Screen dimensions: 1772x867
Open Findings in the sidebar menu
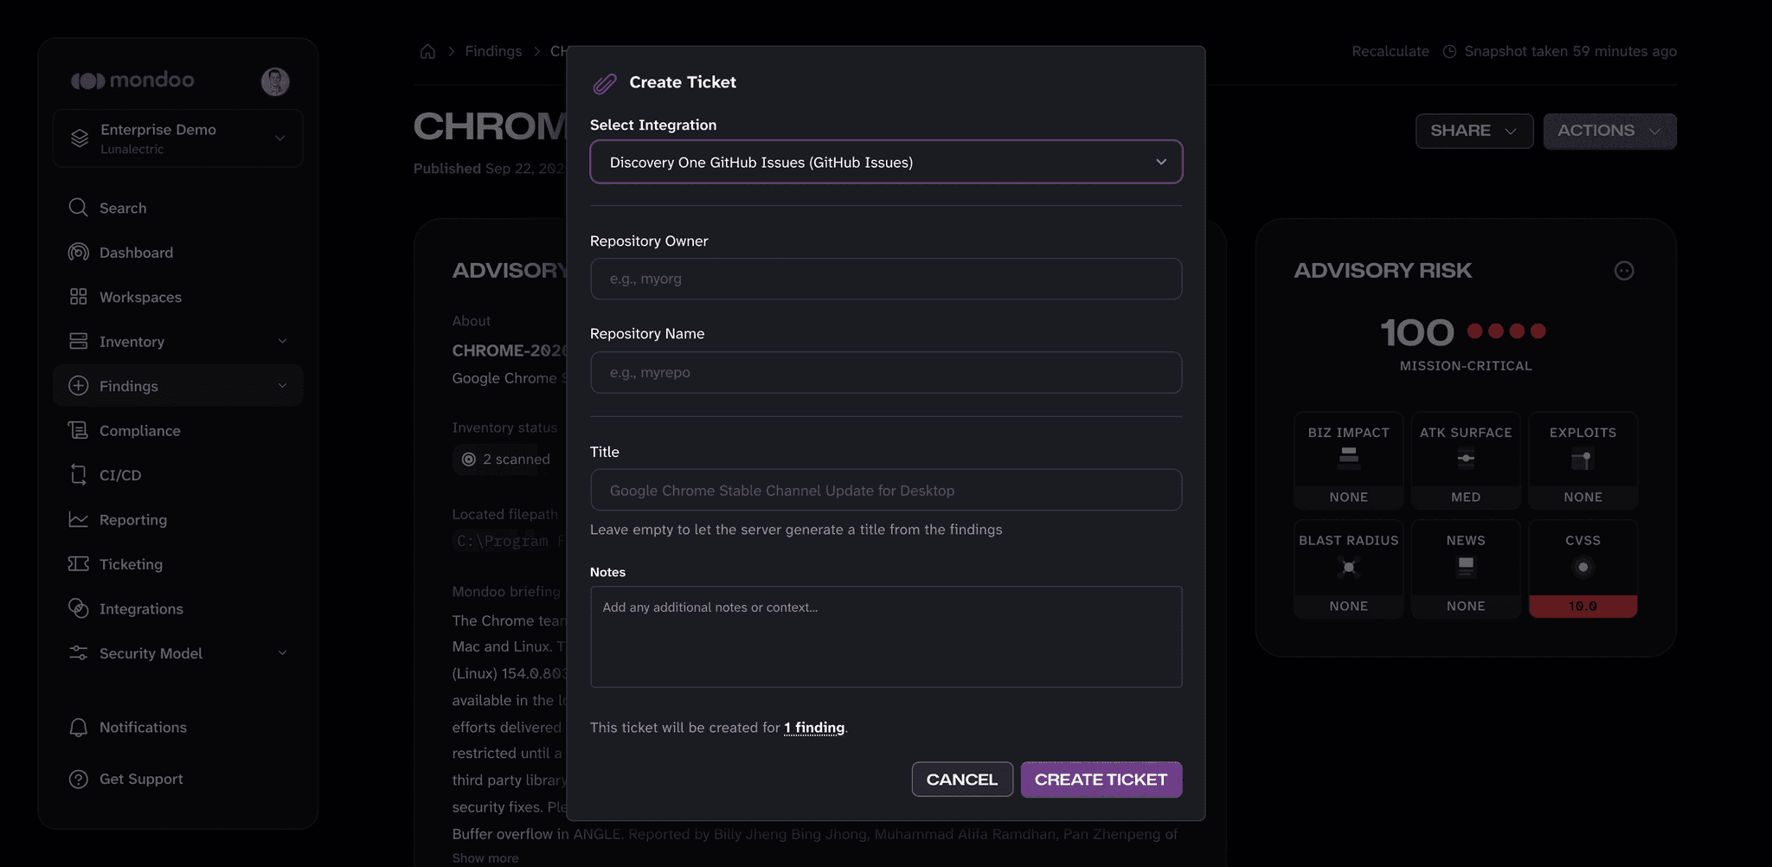(x=178, y=386)
